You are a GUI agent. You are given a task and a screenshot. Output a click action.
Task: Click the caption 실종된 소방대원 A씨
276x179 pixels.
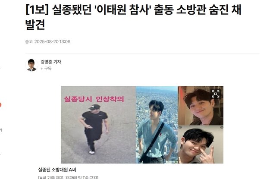pyautogui.click(x=57, y=170)
